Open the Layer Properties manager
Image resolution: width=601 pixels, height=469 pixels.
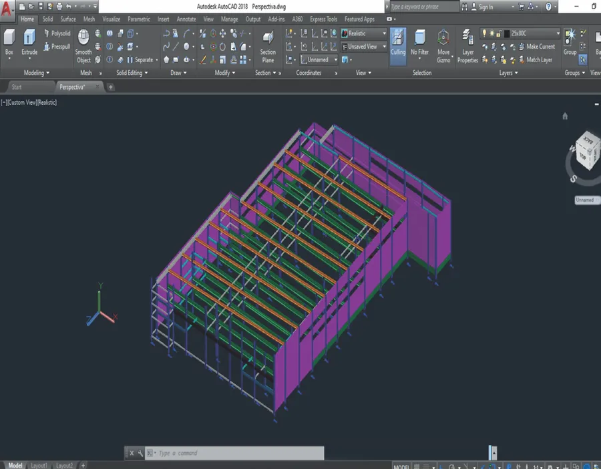pos(467,46)
